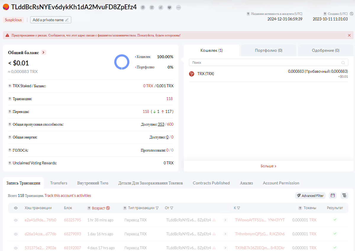Click the balance donut chart
Screen dimensions: 355x251
122,62
